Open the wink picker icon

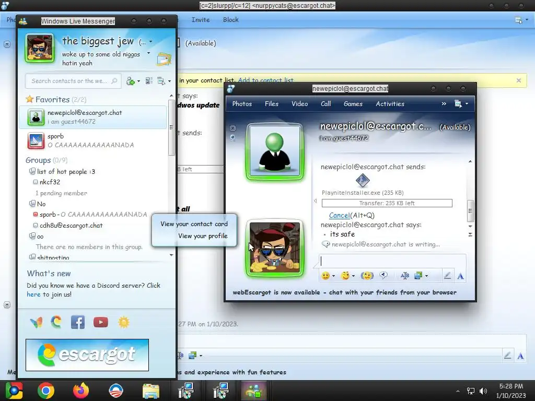pos(346,276)
